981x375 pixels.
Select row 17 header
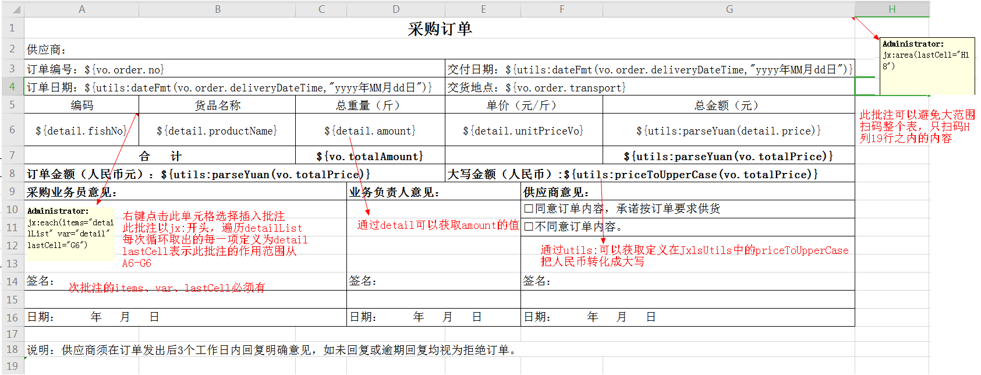(x=12, y=334)
